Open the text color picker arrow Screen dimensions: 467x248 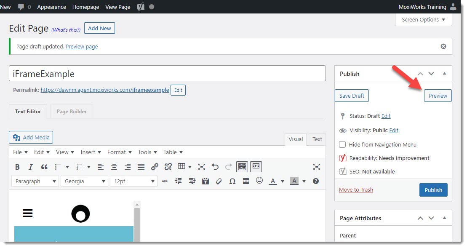pyautogui.click(x=283, y=182)
